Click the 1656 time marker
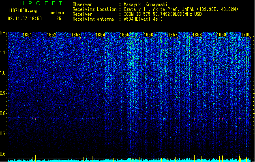The width and height of the screenshot is (255, 162). point(149,35)
